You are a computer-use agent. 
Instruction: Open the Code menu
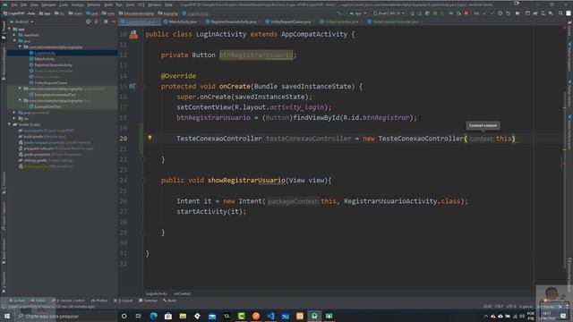(64, 5)
